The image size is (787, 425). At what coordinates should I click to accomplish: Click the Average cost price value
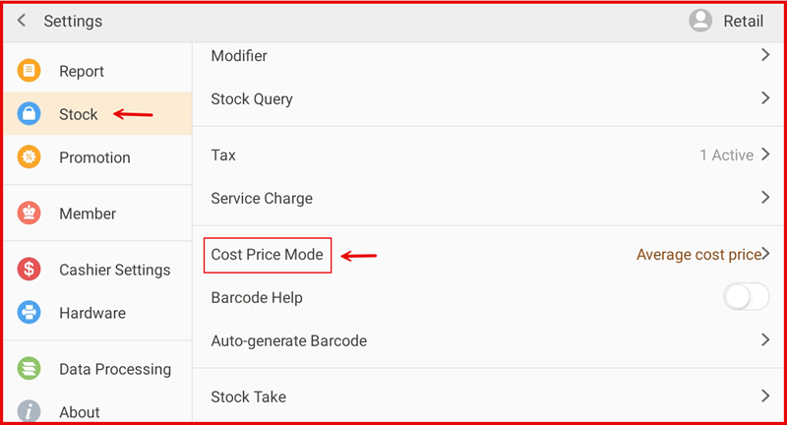[x=698, y=255]
